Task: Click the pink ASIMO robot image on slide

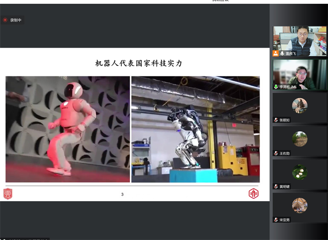Action: click(67, 129)
